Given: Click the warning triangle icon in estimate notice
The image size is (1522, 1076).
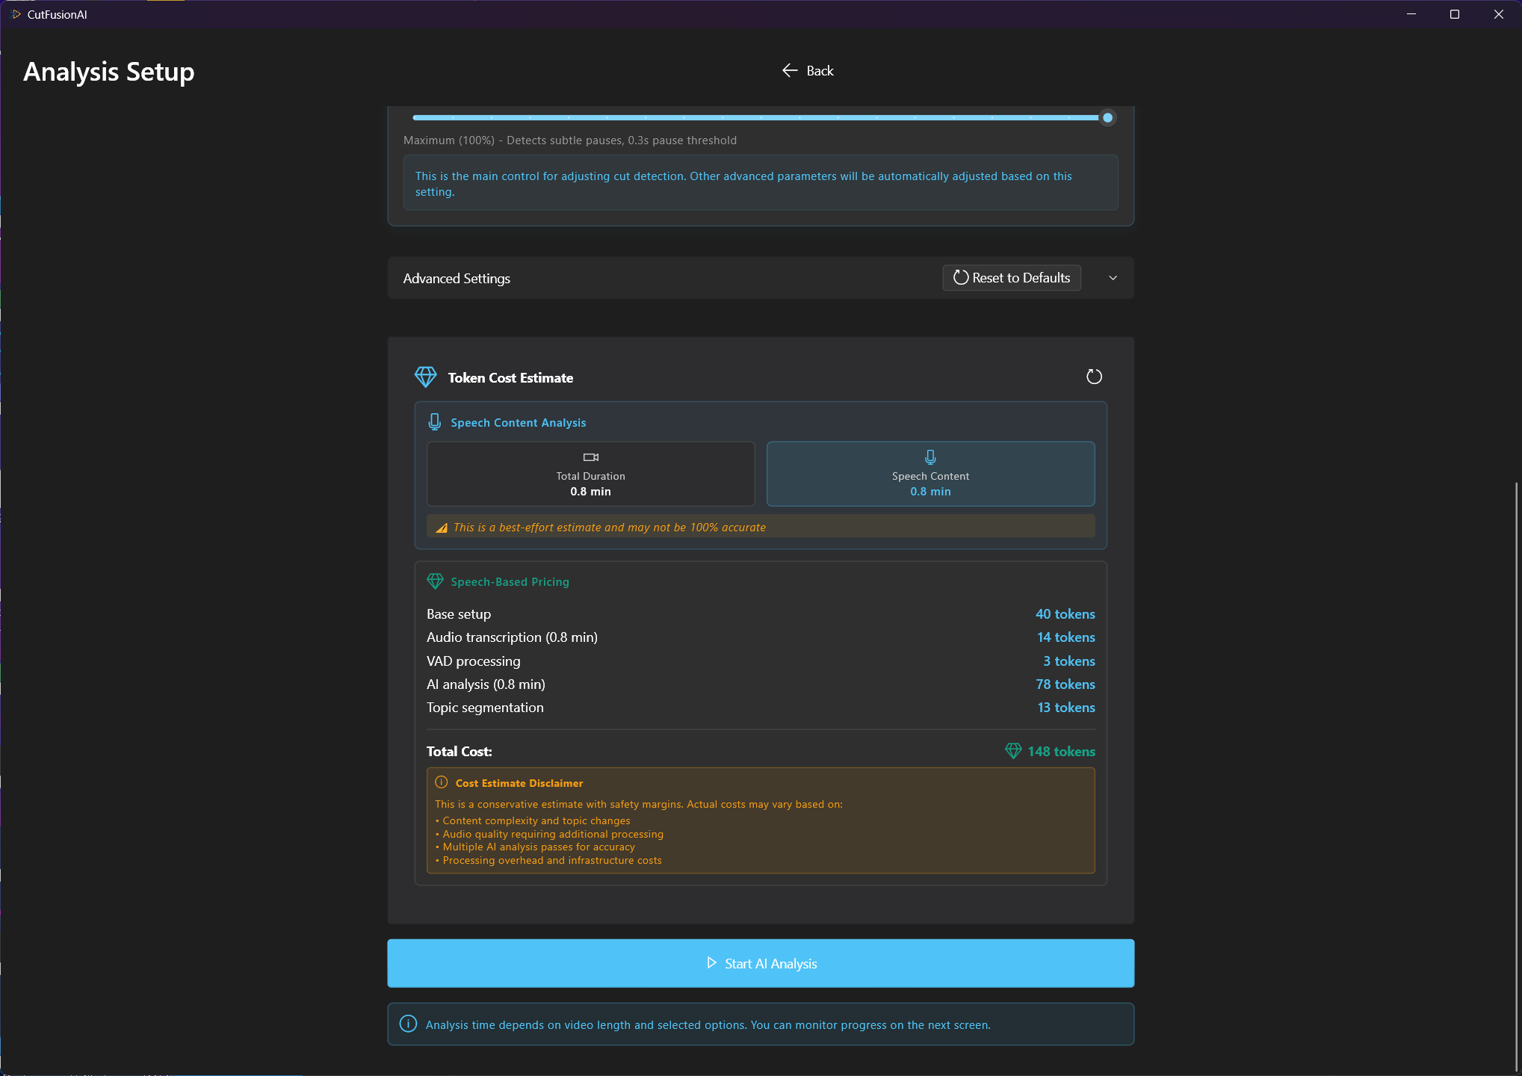Looking at the screenshot, I should click(x=442, y=528).
